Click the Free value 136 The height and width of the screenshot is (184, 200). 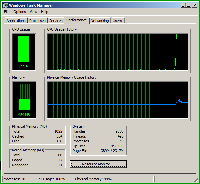(x=59, y=141)
